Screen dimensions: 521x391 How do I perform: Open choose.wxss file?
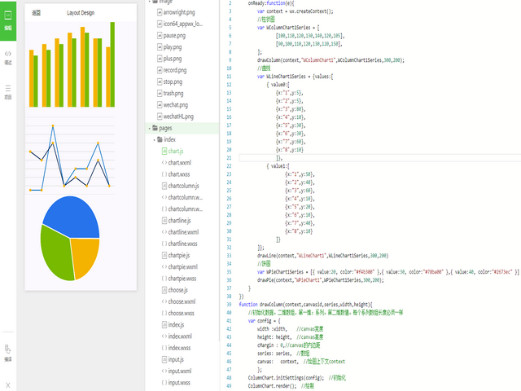coord(178,314)
